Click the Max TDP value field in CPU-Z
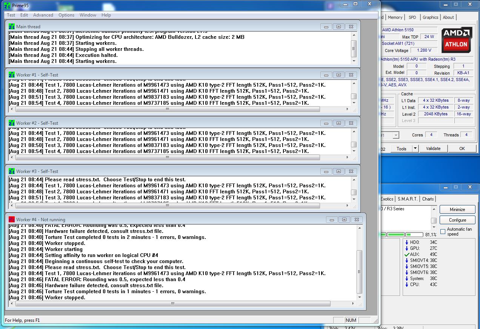The width and height of the screenshot is (480, 329). point(429,37)
